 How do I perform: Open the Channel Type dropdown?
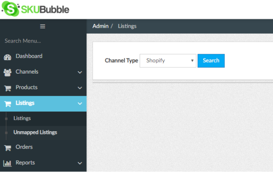[168, 61]
